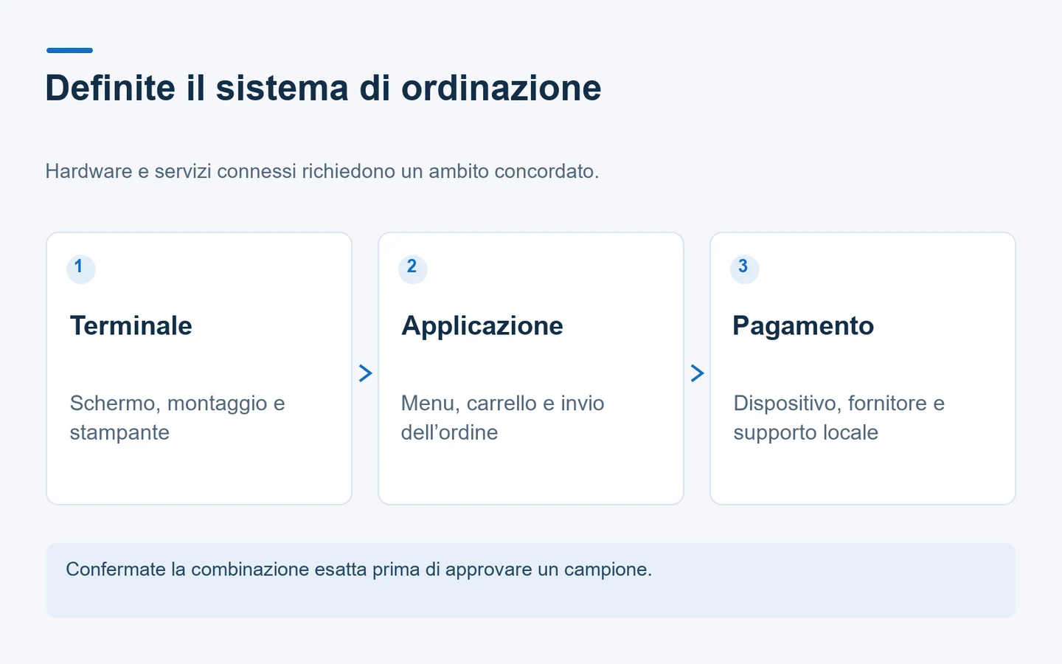The width and height of the screenshot is (1062, 664).
Task: Click the note "Confermate la combinazione esatta prima di approvare un campione."
Action: click(359, 570)
